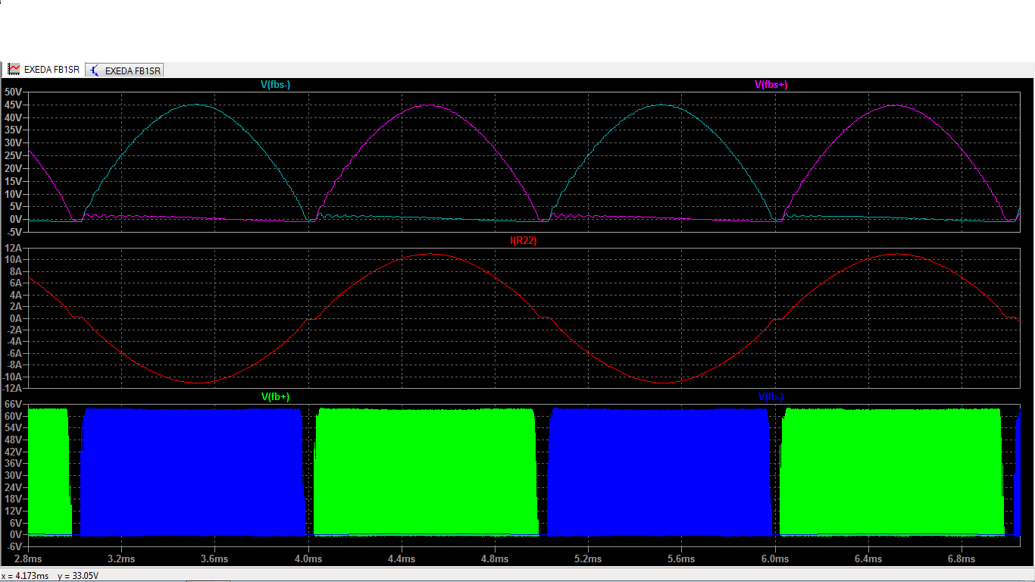Click the 6.8ms time axis label

962,559
